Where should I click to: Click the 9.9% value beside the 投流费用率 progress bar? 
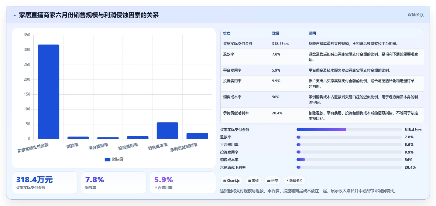(x=409, y=152)
